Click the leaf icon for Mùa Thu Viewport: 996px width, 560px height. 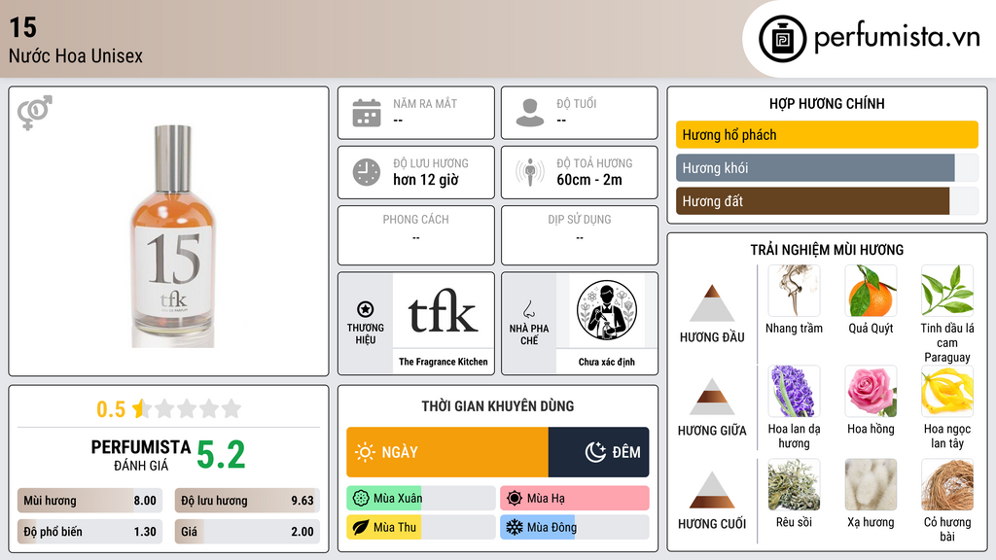(x=361, y=527)
